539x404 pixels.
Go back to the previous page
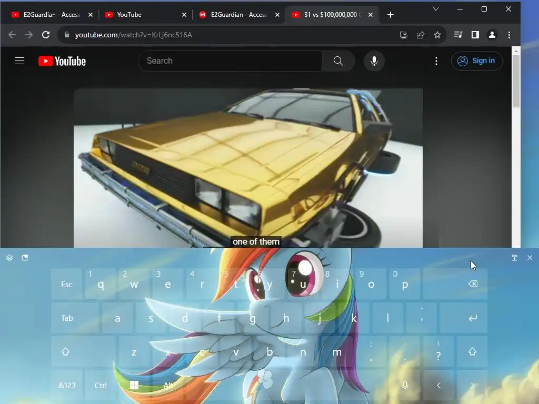[x=12, y=35]
